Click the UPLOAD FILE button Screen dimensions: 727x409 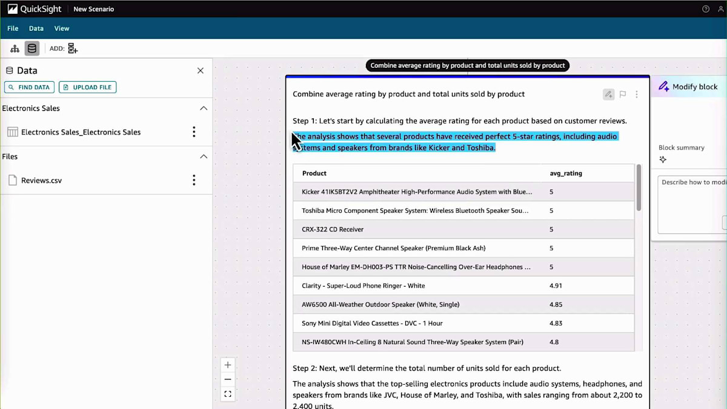pos(87,87)
